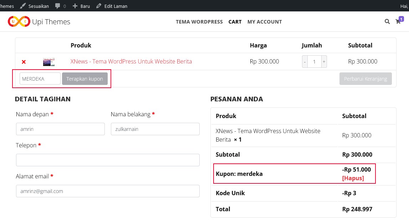Open the comments bubble icon in admin bar

57,6
